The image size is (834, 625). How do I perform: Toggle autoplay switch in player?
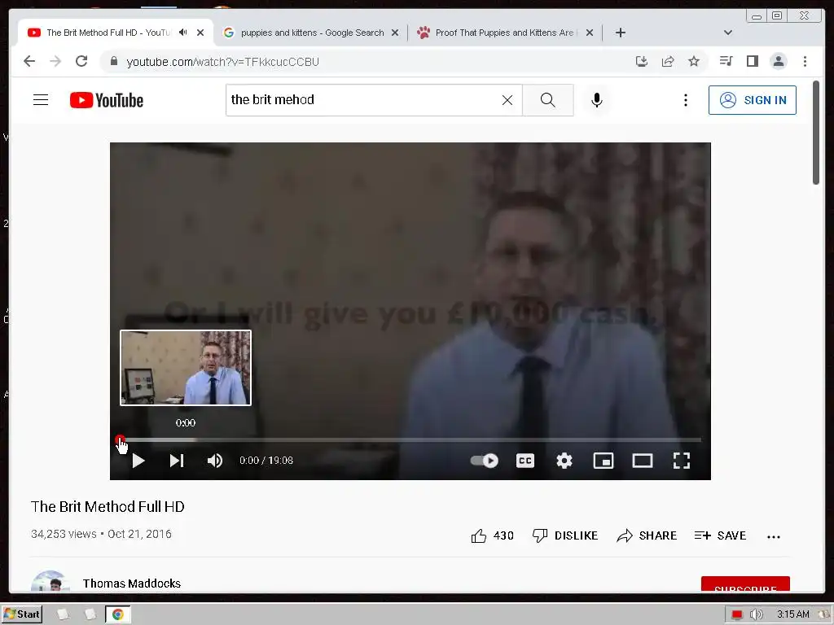[484, 461]
